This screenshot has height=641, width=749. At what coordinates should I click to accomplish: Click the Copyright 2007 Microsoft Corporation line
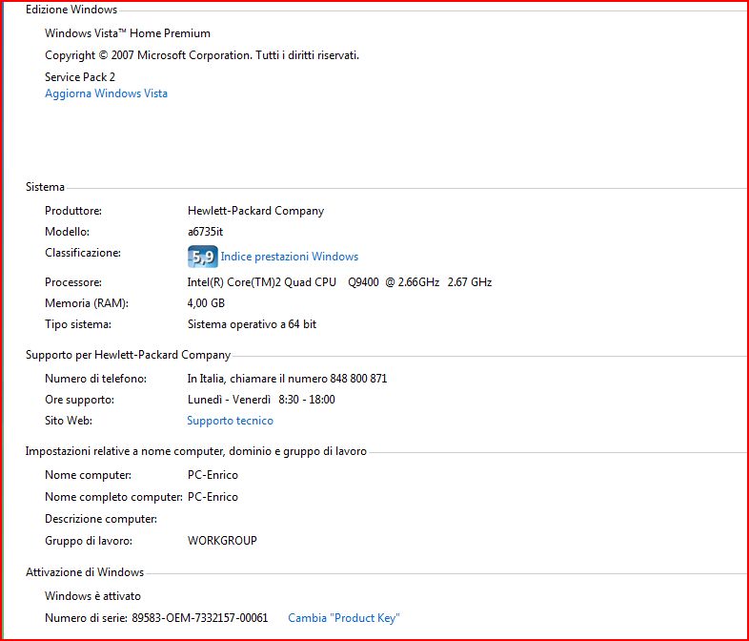pyautogui.click(x=202, y=55)
